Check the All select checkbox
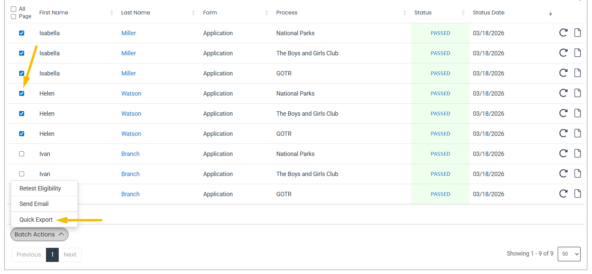 13,9
